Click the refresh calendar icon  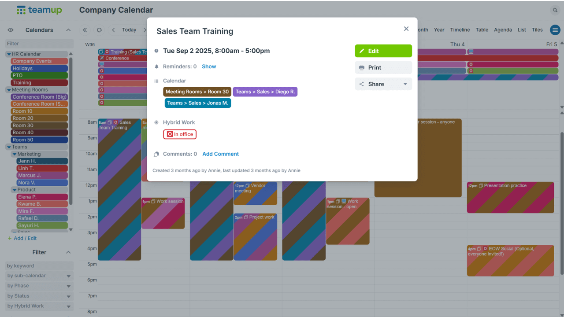(x=99, y=30)
